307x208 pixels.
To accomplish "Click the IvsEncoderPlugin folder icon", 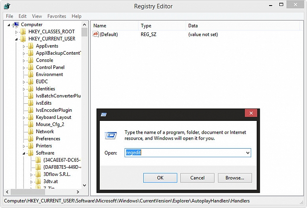I will coord(31,110).
